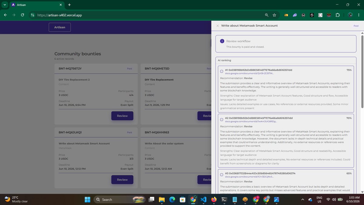The height and width of the screenshot is (205, 364).
Task: Open the terminal app from taskbar
Action: pos(224,200)
